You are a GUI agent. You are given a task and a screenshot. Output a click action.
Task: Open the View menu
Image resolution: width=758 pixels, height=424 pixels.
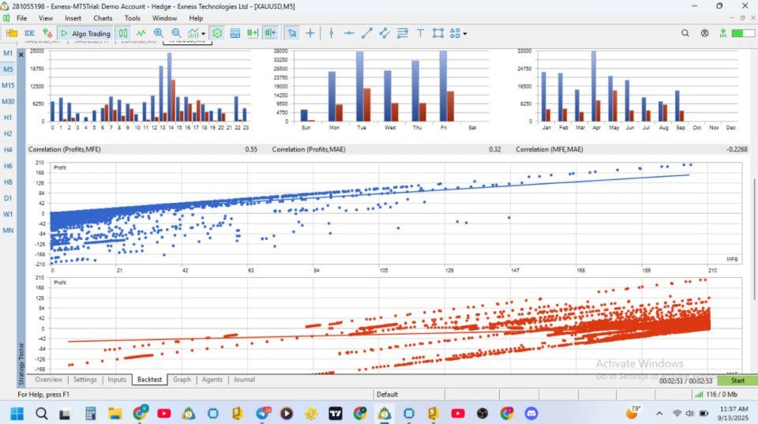click(46, 18)
